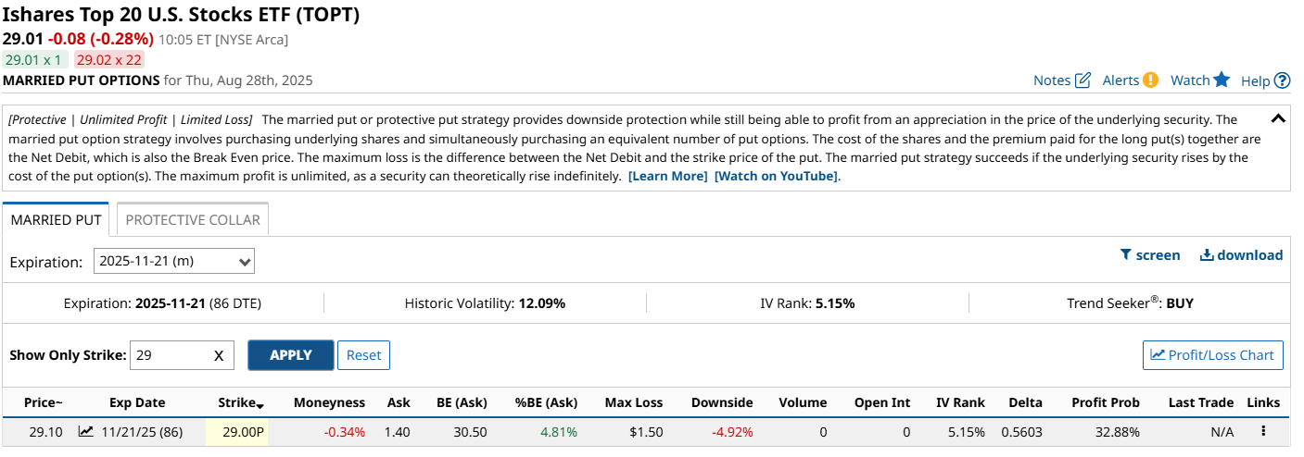Click the chart icon beside 11/21/25

click(x=86, y=430)
